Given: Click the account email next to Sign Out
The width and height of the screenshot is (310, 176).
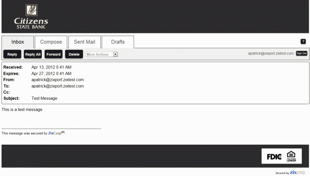Looking at the screenshot, I should [x=271, y=54].
